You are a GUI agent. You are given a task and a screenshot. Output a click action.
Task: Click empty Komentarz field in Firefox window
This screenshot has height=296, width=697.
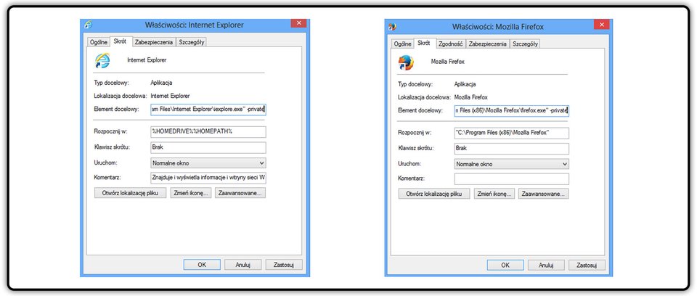[x=512, y=178]
